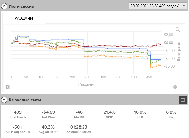Click the Net Won stat value

(x=48, y=112)
